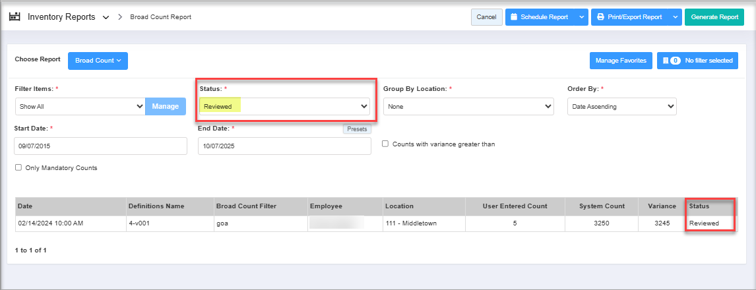Screen dimensions: 756x290
Task: Open the Status dropdown showing Reviewed
Action: [286, 106]
